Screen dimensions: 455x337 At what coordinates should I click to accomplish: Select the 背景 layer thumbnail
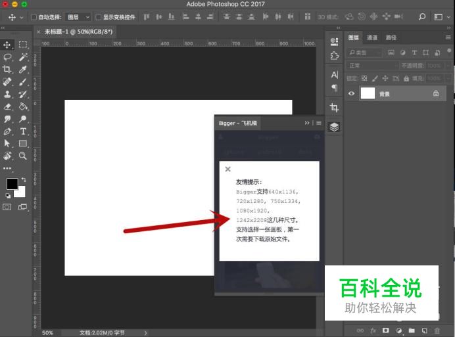368,93
